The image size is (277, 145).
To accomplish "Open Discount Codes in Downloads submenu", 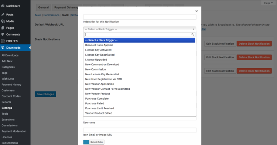I will click(x=11, y=96).
